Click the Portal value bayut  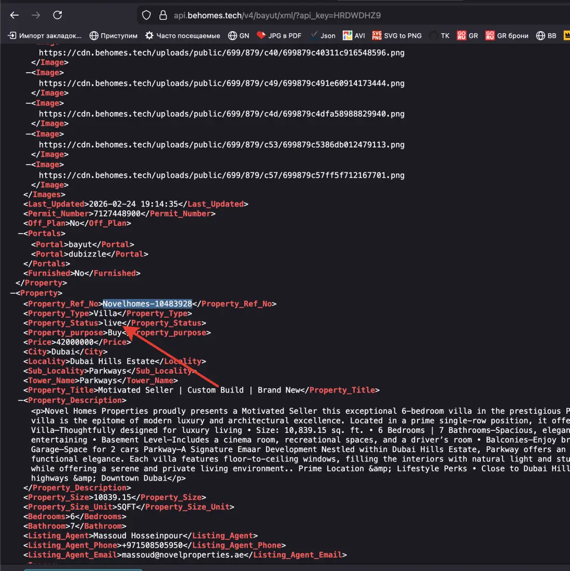tap(80, 244)
